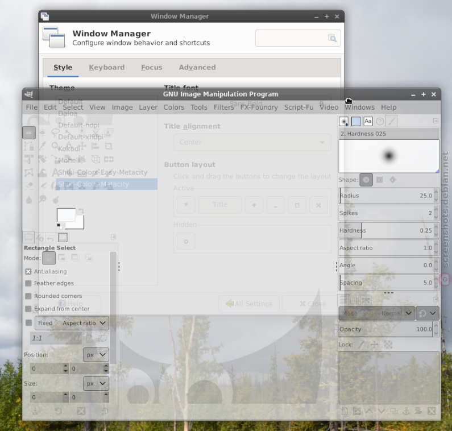452x431 pixels.
Task: Switch to Keyboard tab in Window Manager
Action: [x=107, y=68]
